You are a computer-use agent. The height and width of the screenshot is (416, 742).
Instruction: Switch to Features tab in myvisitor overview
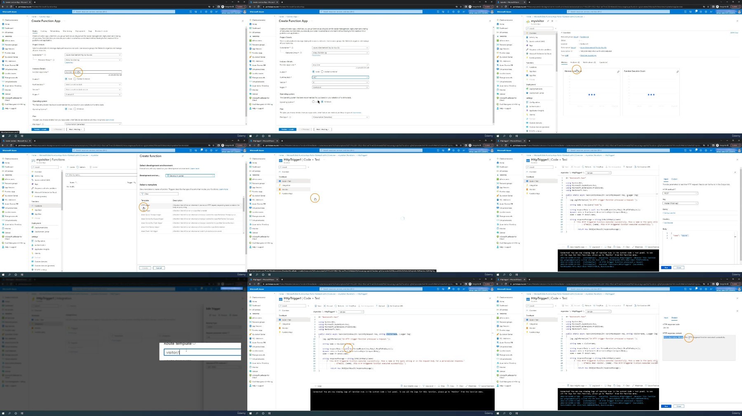click(x=575, y=62)
